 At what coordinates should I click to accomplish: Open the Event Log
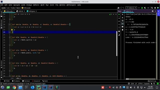[152, 81]
